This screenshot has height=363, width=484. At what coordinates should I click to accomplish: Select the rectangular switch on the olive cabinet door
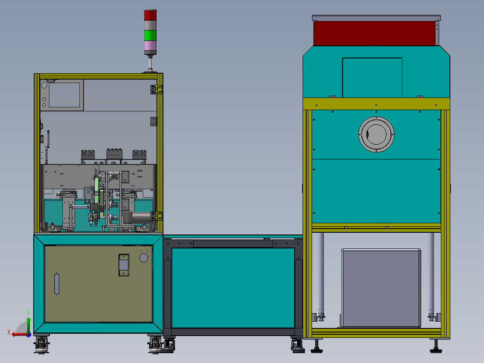pos(124,265)
